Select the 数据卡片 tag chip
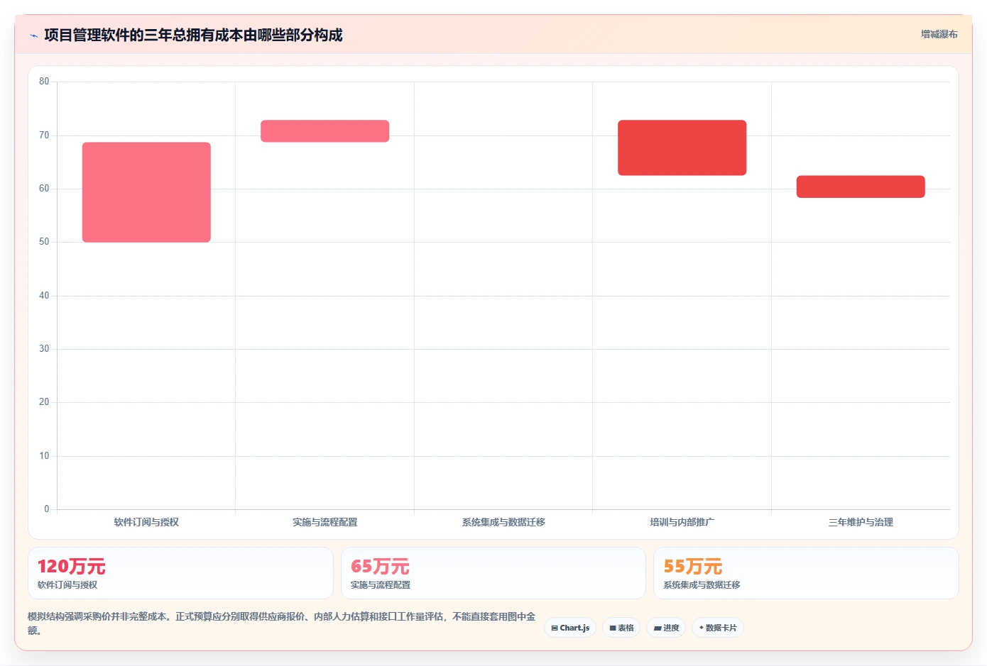987x666 pixels. click(718, 628)
